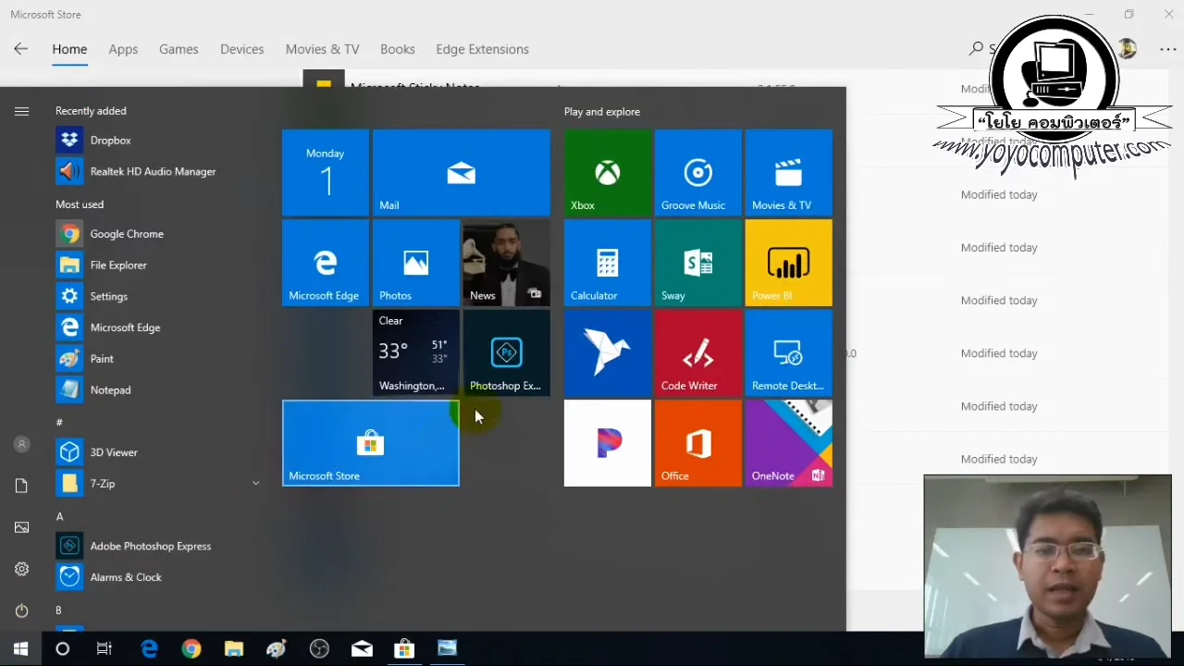Screen dimensions: 1184x666
Task: Switch to the Games tab
Action: pyautogui.click(x=179, y=49)
